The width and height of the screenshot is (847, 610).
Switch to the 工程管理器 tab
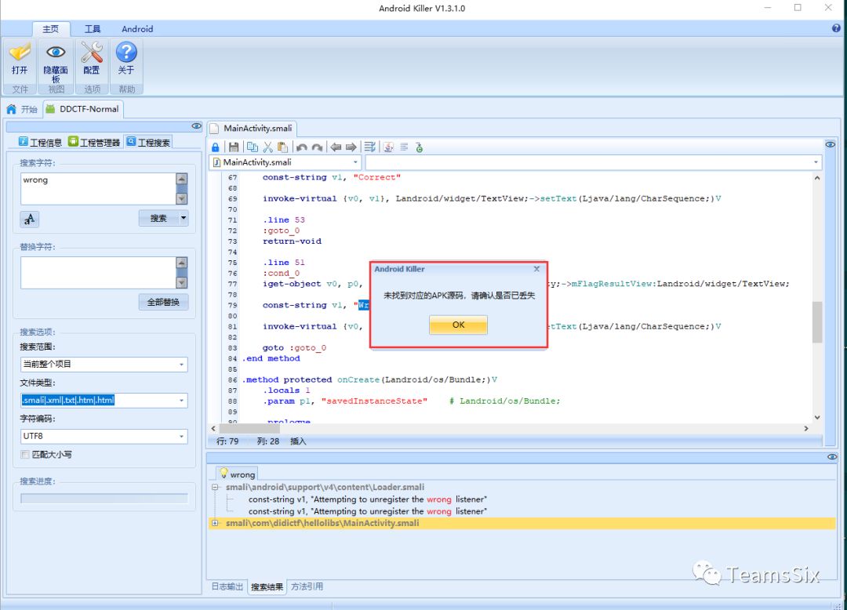(x=94, y=142)
